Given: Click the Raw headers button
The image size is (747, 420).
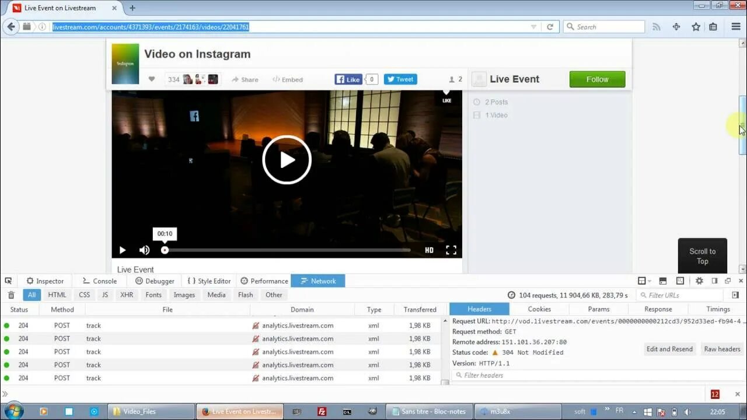Looking at the screenshot, I should click(x=722, y=349).
